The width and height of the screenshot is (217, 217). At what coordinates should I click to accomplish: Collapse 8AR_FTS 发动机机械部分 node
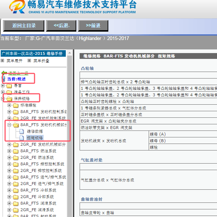9,125
